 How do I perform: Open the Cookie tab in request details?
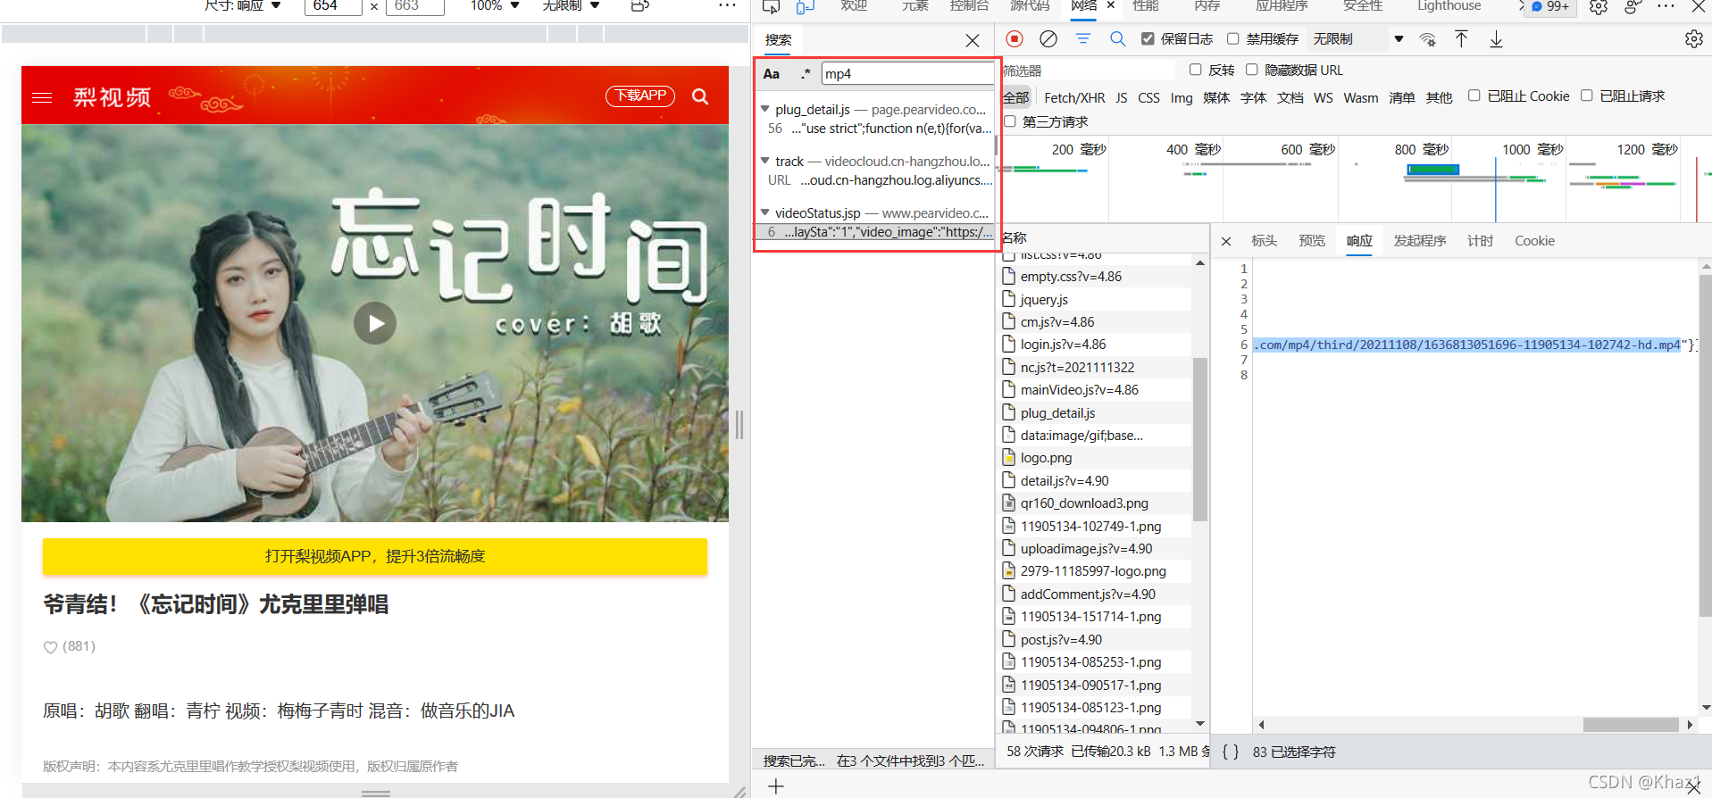pyautogui.click(x=1534, y=241)
